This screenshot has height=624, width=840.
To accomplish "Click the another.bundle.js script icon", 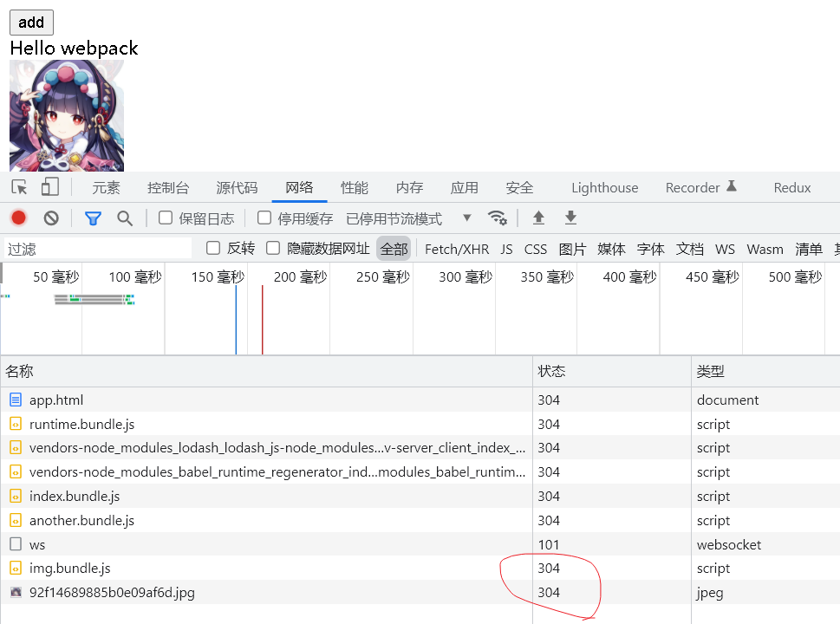I will coord(16,520).
